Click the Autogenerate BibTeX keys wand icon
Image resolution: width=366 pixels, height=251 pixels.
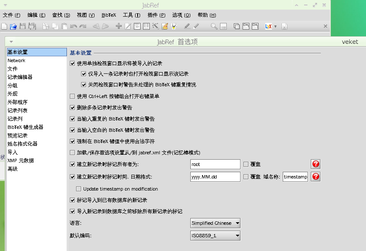(156, 26)
